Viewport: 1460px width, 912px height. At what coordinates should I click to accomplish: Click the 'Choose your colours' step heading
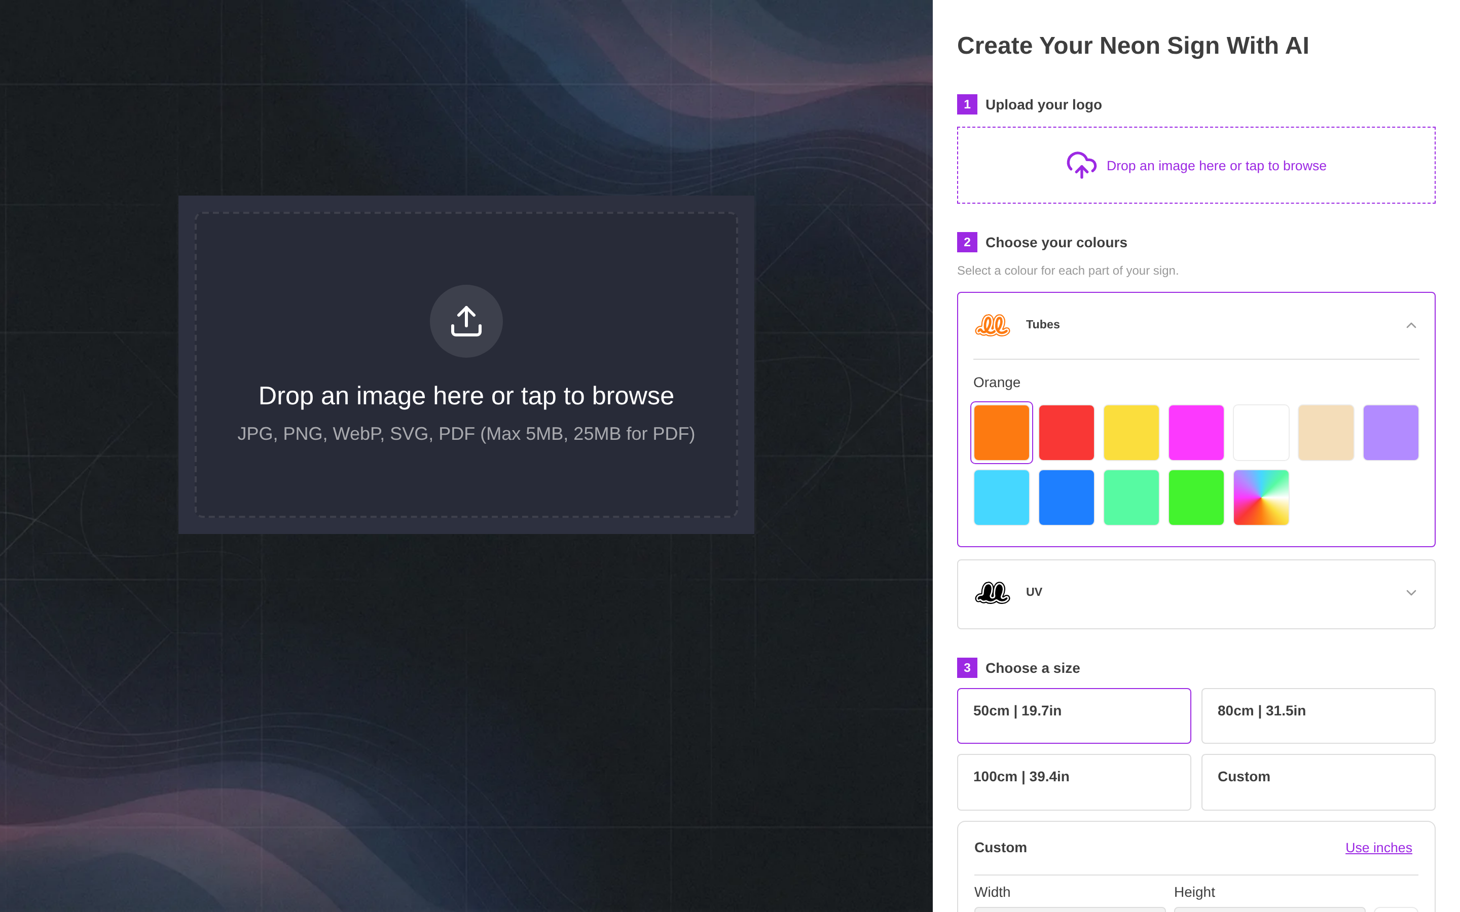point(1056,243)
